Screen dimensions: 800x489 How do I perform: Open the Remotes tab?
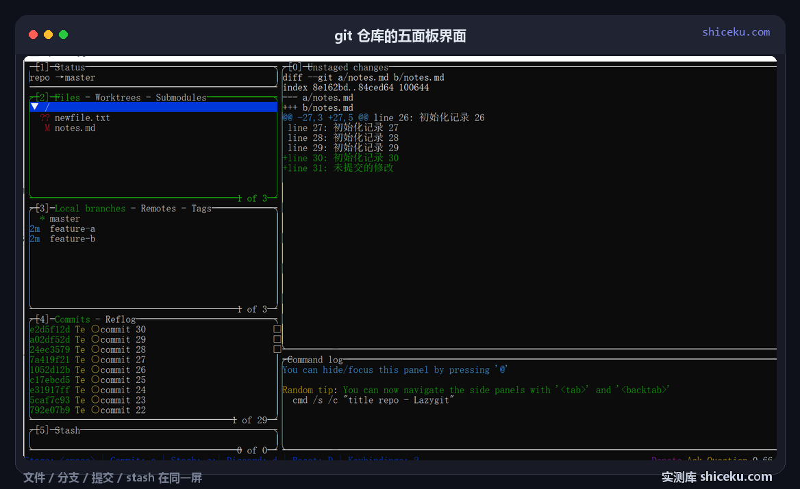pos(158,209)
